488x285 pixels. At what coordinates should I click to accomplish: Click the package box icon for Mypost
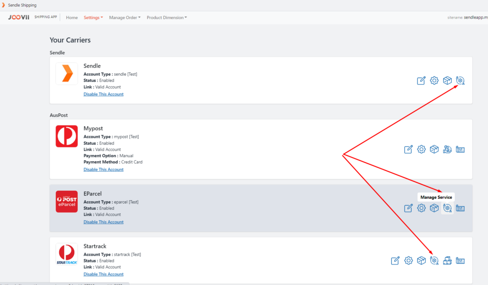[x=434, y=149]
